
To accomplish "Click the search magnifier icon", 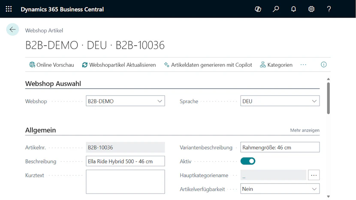I will (x=276, y=9).
